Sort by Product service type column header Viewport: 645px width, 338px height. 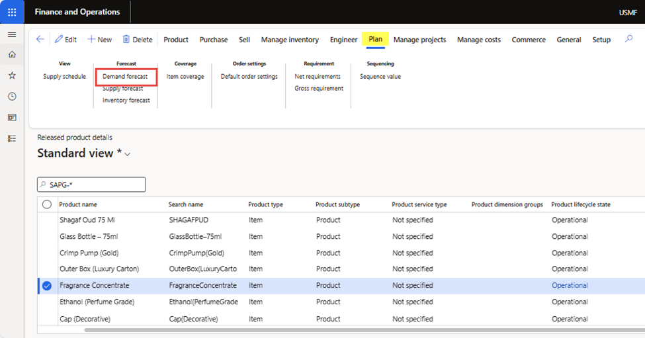point(419,204)
